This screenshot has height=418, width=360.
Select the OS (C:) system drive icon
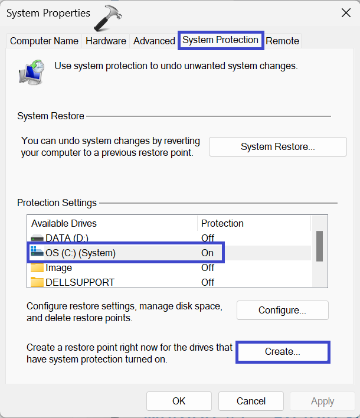coord(37,253)
